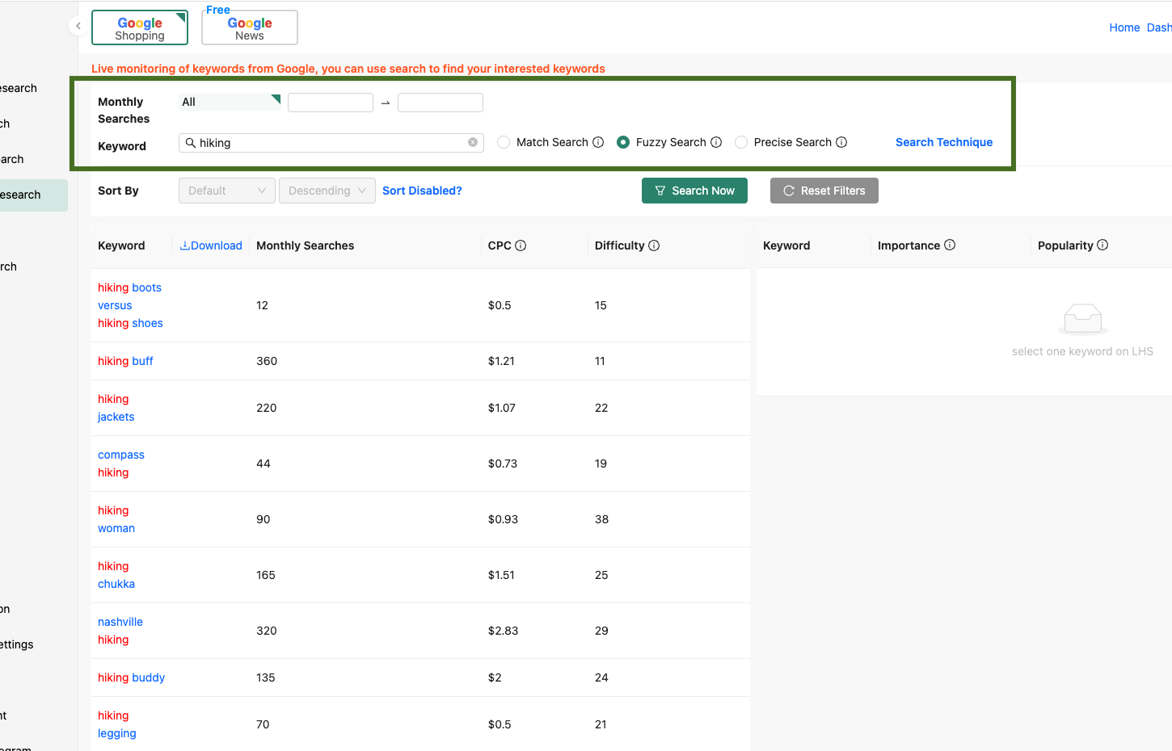Clear the keyword input using the x icon
This screenshot has height=751, width=1172.
point(473,141)
